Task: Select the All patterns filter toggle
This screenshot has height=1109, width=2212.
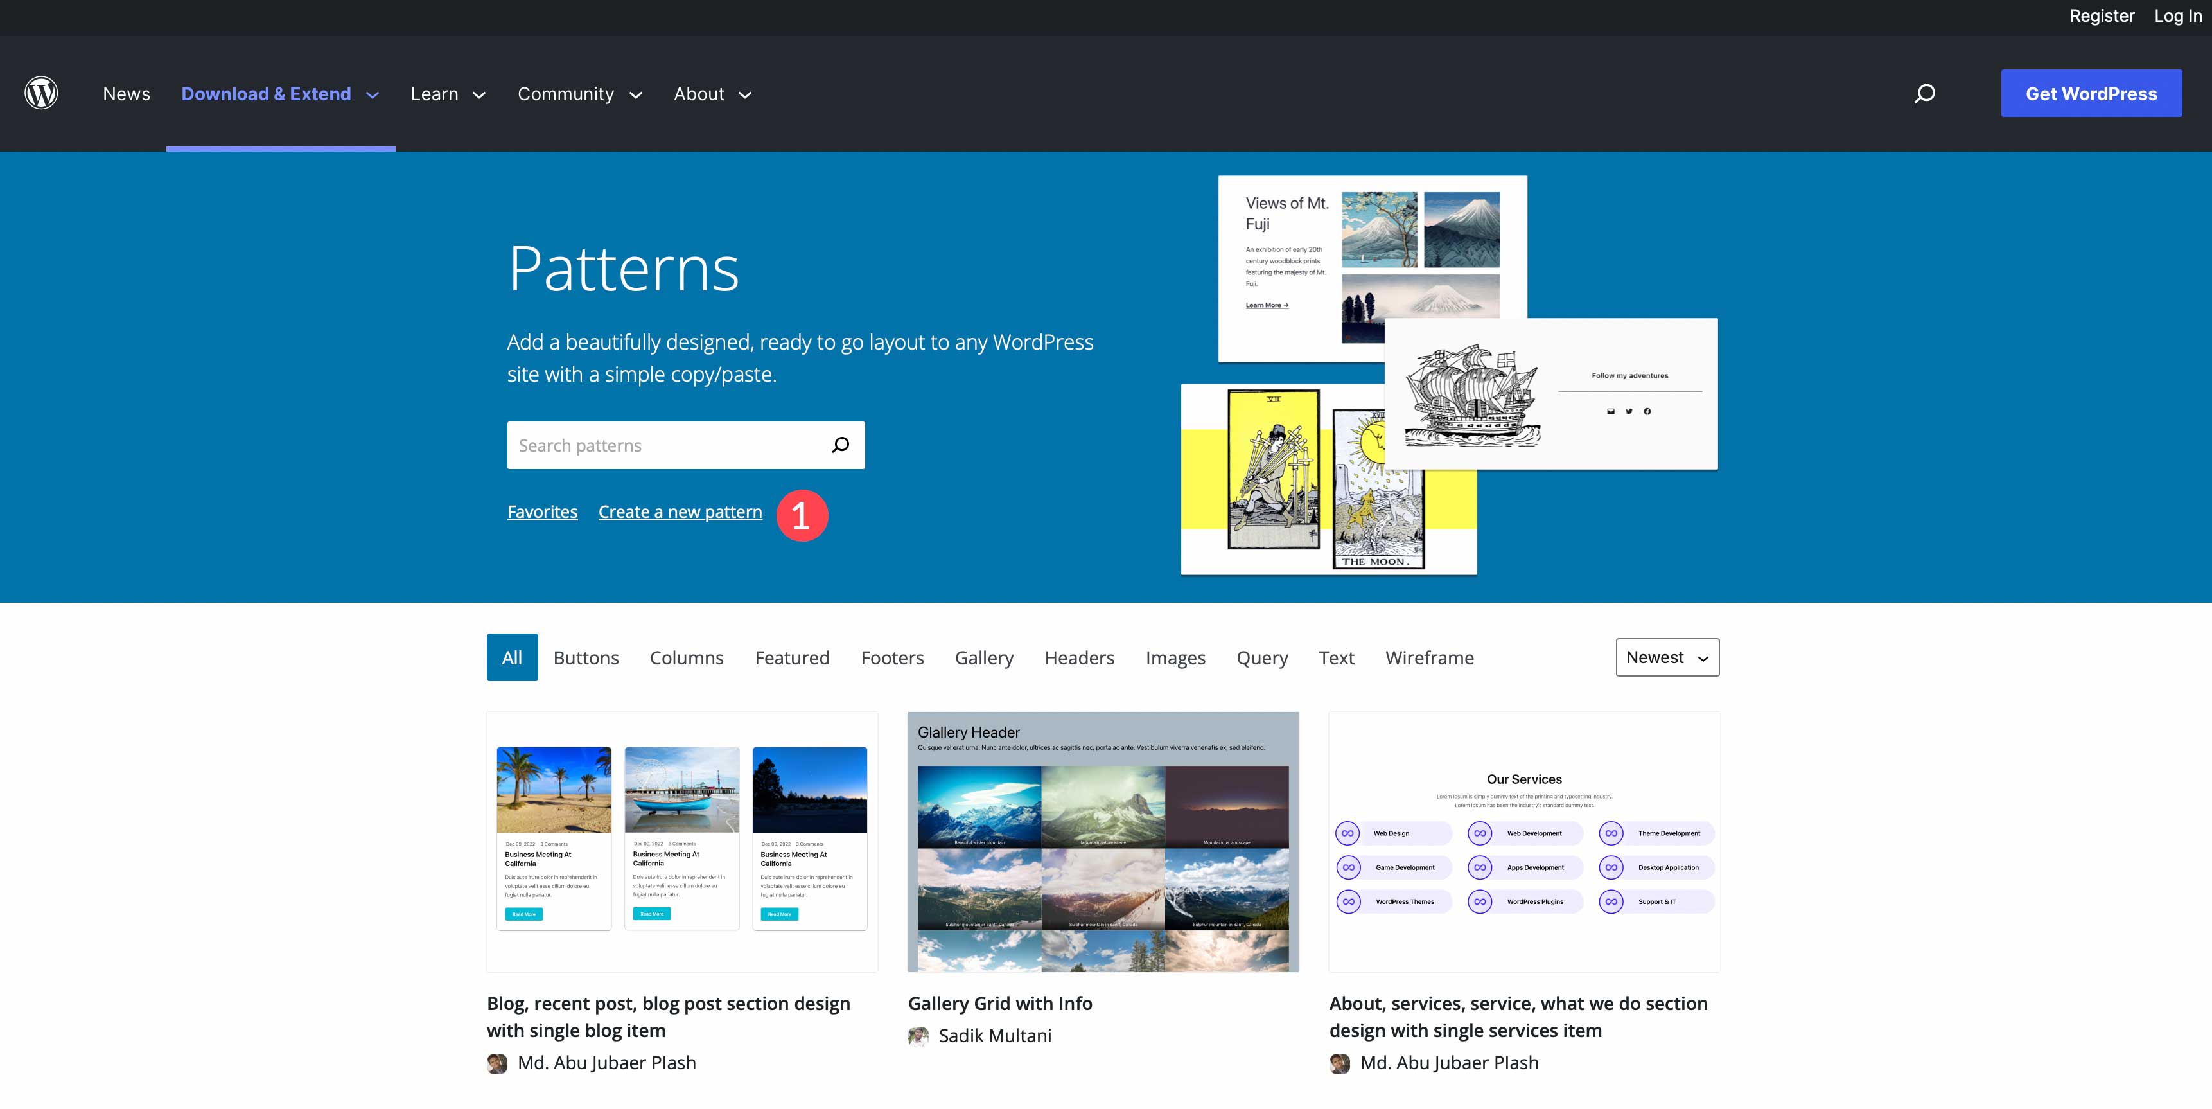Action: [512, 657]
